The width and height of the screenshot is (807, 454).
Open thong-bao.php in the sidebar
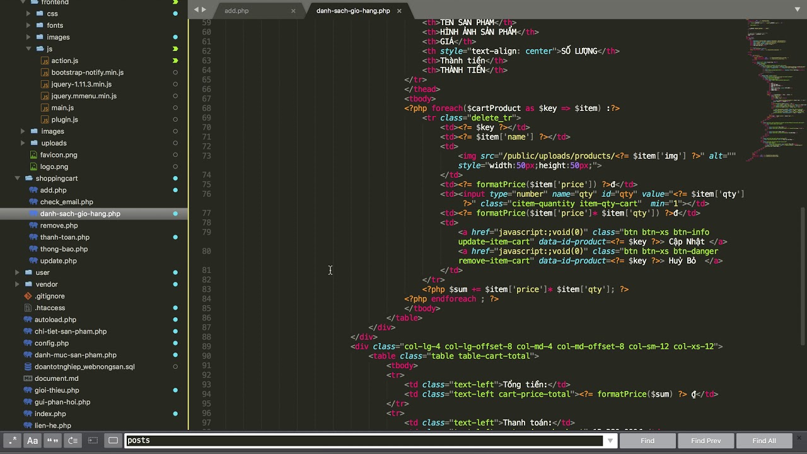(x=64, y=249)
